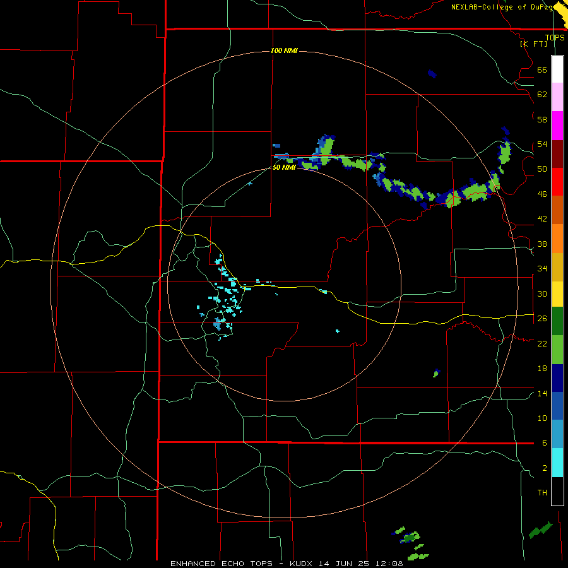Click the "50" scale label on the legend
This screenshot has width=568, height=568.
[542, 169]
